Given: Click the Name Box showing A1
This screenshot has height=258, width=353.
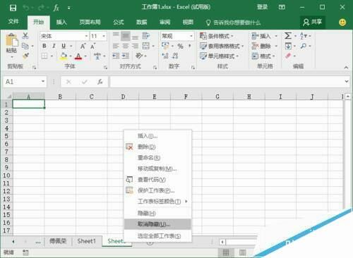Looking at the screenshot, I should [x=25, y=82].
